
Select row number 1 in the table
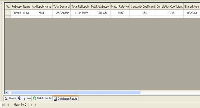point(8,12)
